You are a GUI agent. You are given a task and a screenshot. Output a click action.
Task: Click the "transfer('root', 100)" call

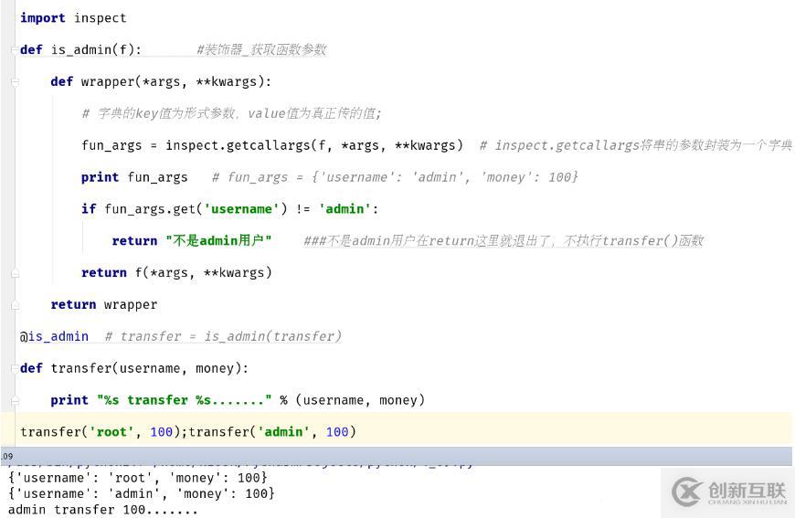(101, 432)
